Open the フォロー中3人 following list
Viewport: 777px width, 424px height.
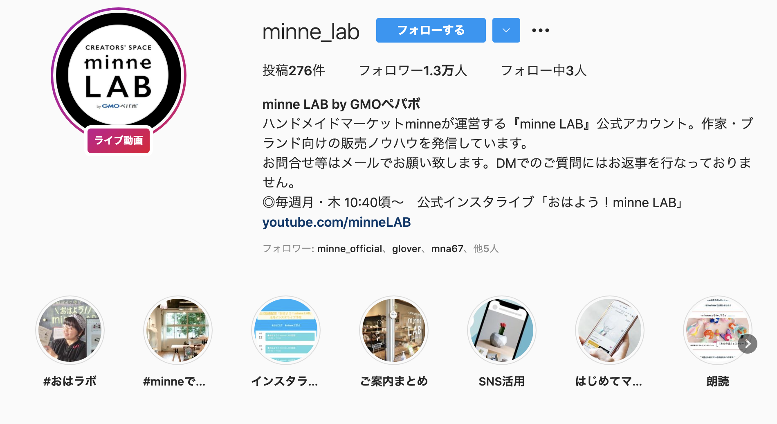(543, 71)
